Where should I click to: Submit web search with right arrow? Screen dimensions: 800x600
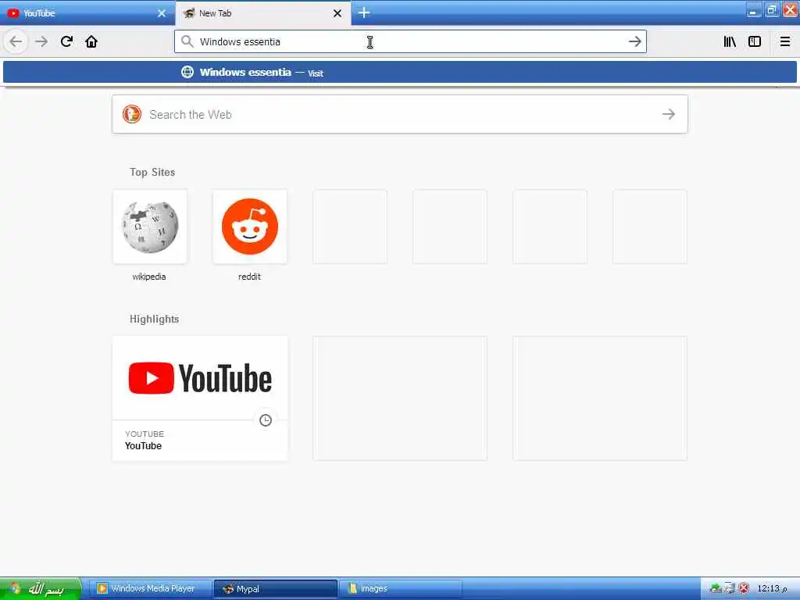[669, 114]
